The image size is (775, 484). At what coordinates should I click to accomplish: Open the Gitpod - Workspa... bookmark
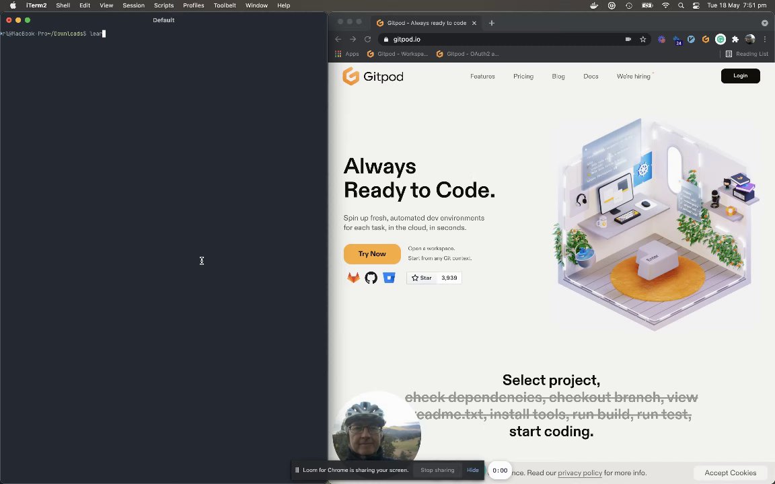click(x=398, y=54)
